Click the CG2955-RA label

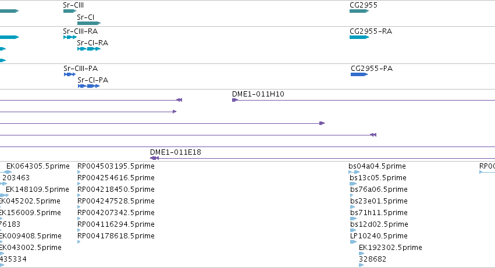(x=371, y=31)
